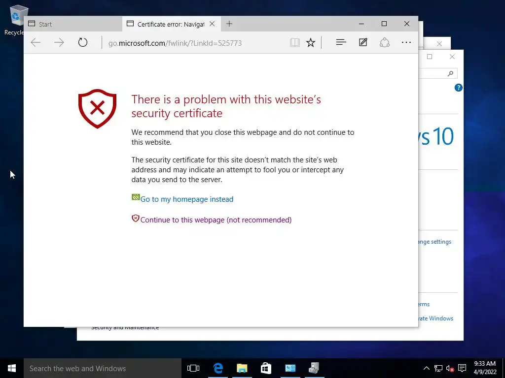Show hidden tray icons chevron
This screenshot has height=378, width=505.
click(426, 368)
